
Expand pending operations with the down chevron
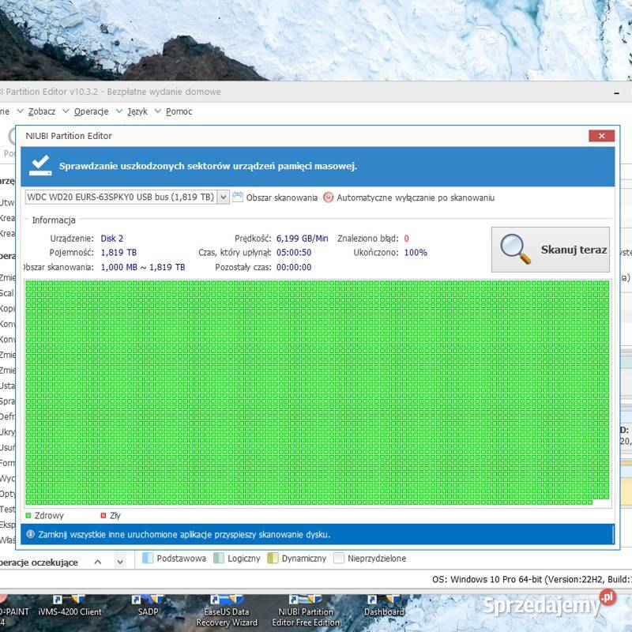point(120,562)
